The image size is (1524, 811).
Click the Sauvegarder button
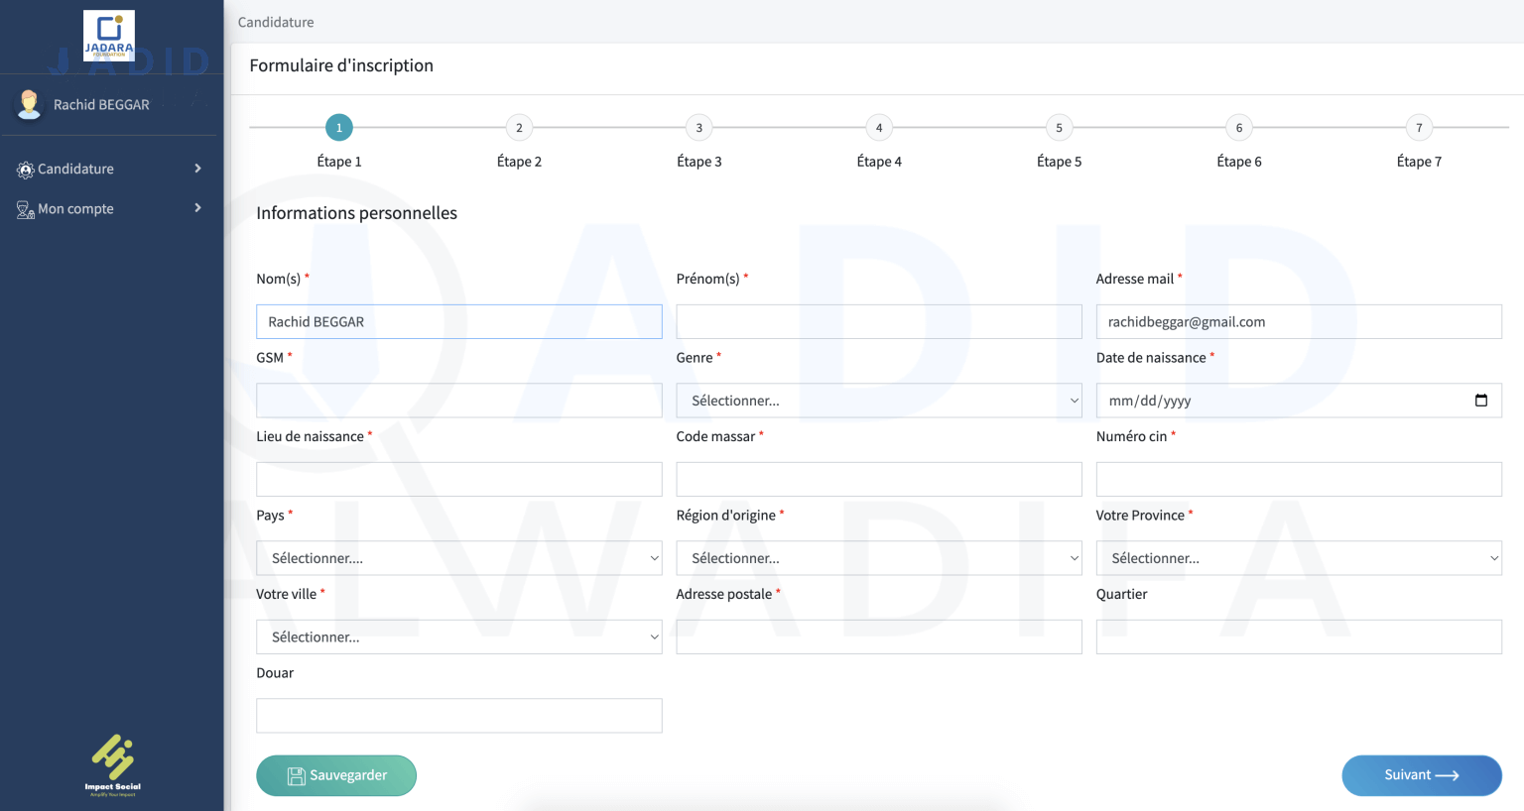click(x=336, y=775)
